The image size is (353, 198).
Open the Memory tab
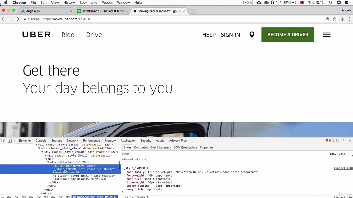pos(110,141)
